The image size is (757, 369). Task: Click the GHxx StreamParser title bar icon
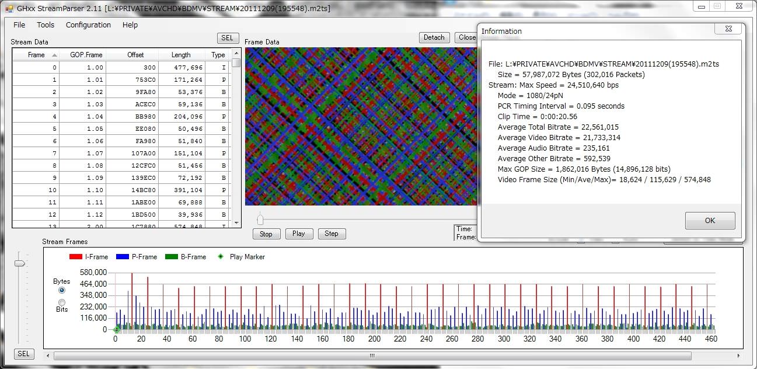pyautogui.click(x=9, y=6)
